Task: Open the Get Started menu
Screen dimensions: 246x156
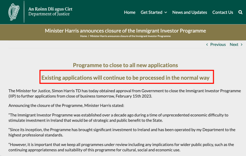Action: (151, 12)
